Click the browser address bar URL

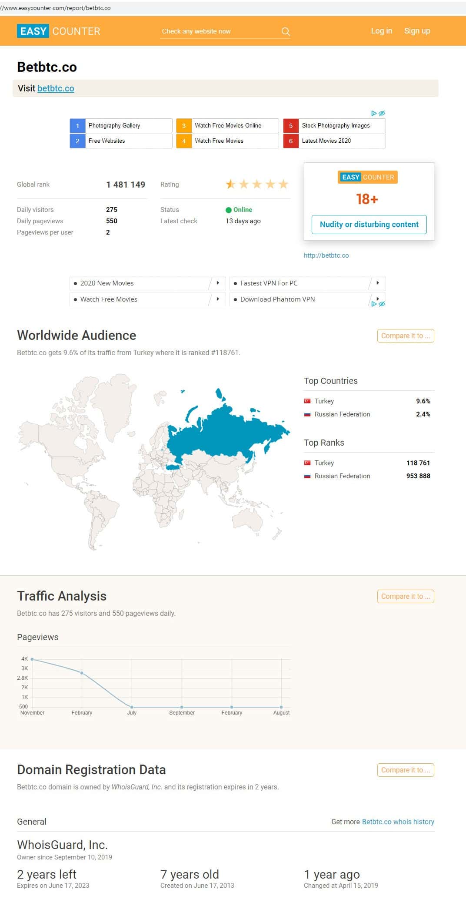pyautogui.click(x=56, y=8)
